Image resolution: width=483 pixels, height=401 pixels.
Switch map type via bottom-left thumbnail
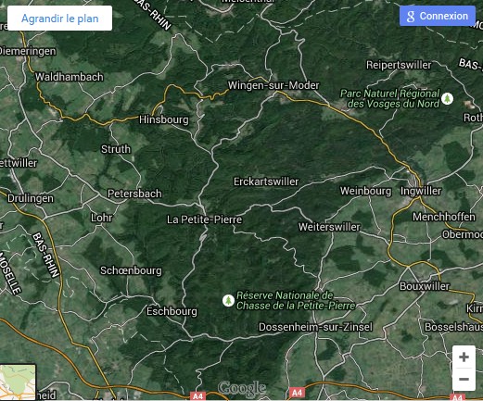18,382
